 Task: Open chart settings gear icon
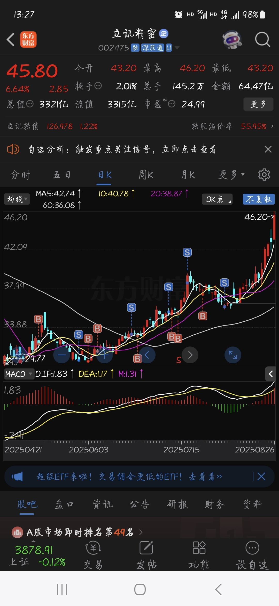point(264,175)
